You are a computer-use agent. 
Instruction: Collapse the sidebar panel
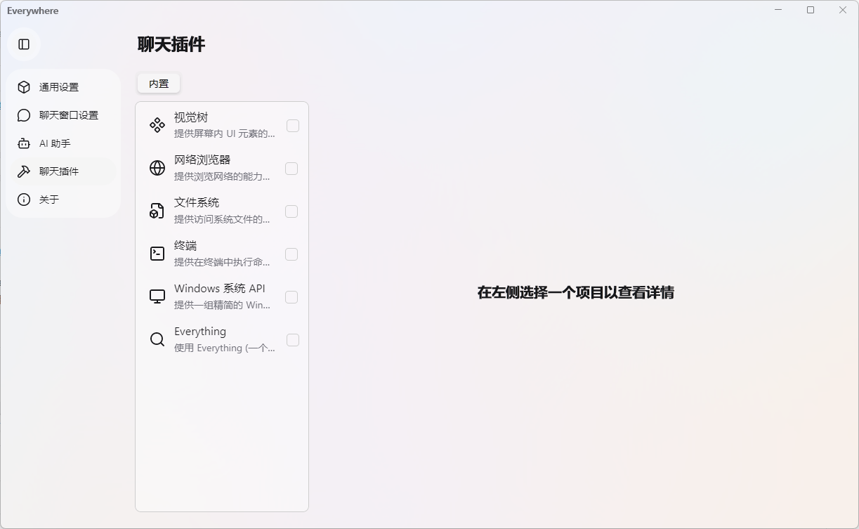[x=24, y=44]
